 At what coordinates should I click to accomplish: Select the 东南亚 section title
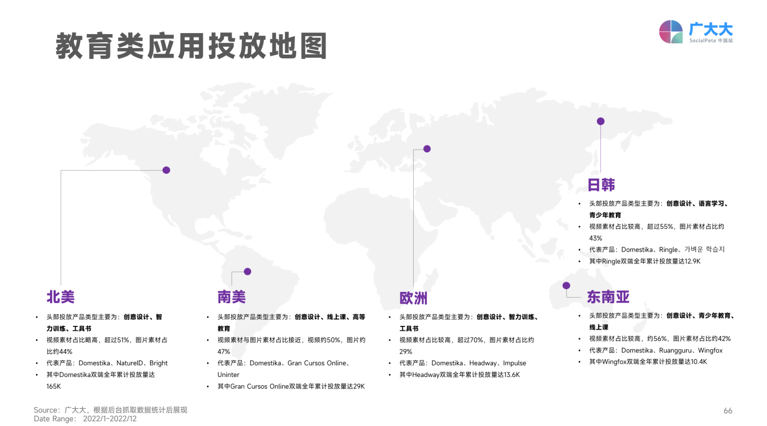coord(608,297)
